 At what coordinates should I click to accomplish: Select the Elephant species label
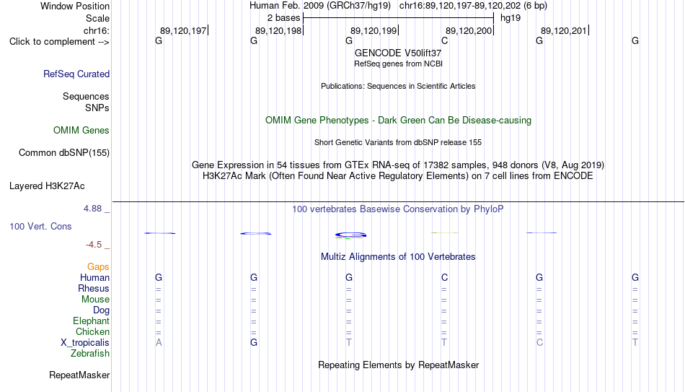pos(91,321)
